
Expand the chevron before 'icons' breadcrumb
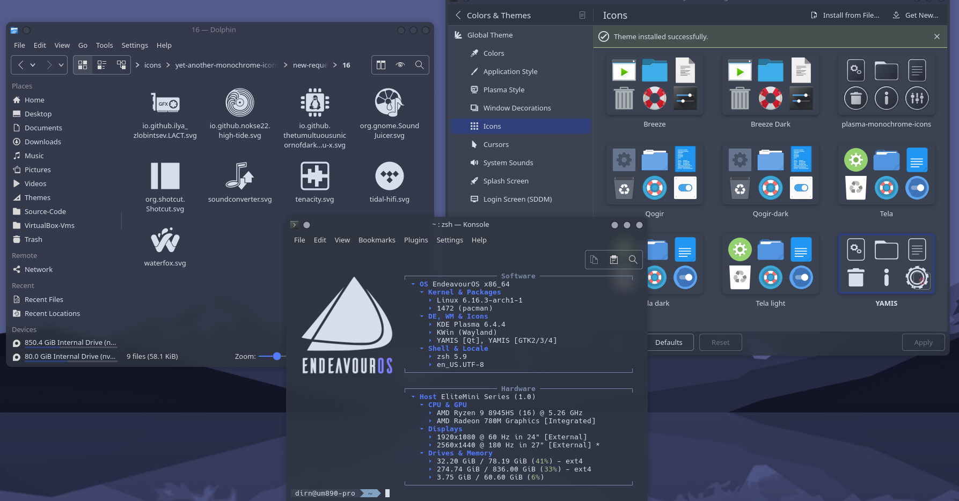137,65
